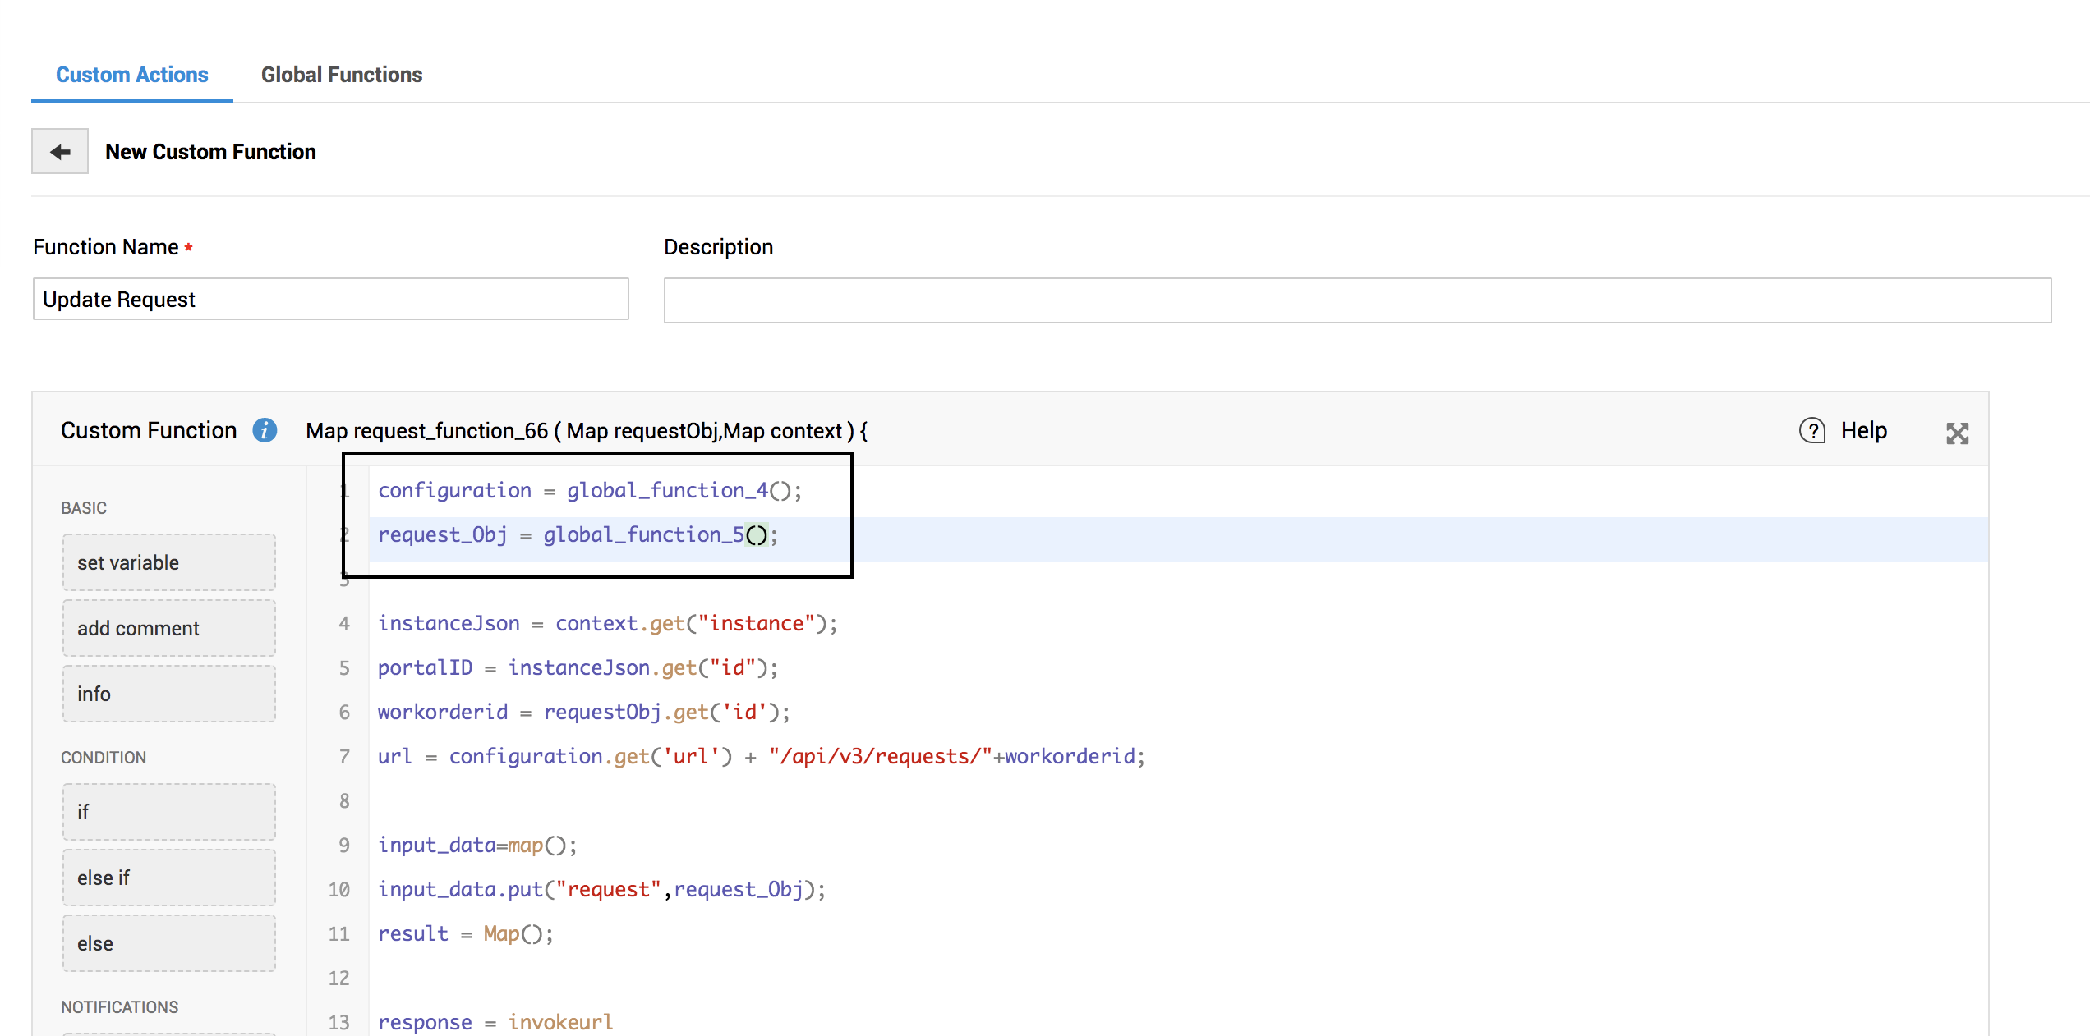Image resolution: width=2090 pixels, height=1036 pixels.
Task: Select the add comment block
Action: click(168, 628)
